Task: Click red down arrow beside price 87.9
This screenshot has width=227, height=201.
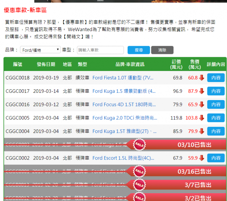Action: click(x=201, y=91)
